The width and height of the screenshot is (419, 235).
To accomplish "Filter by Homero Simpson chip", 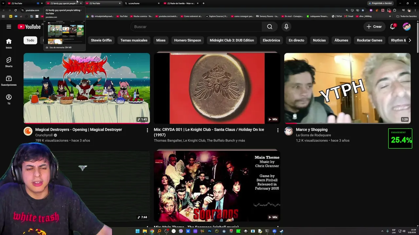I will 188,40.
